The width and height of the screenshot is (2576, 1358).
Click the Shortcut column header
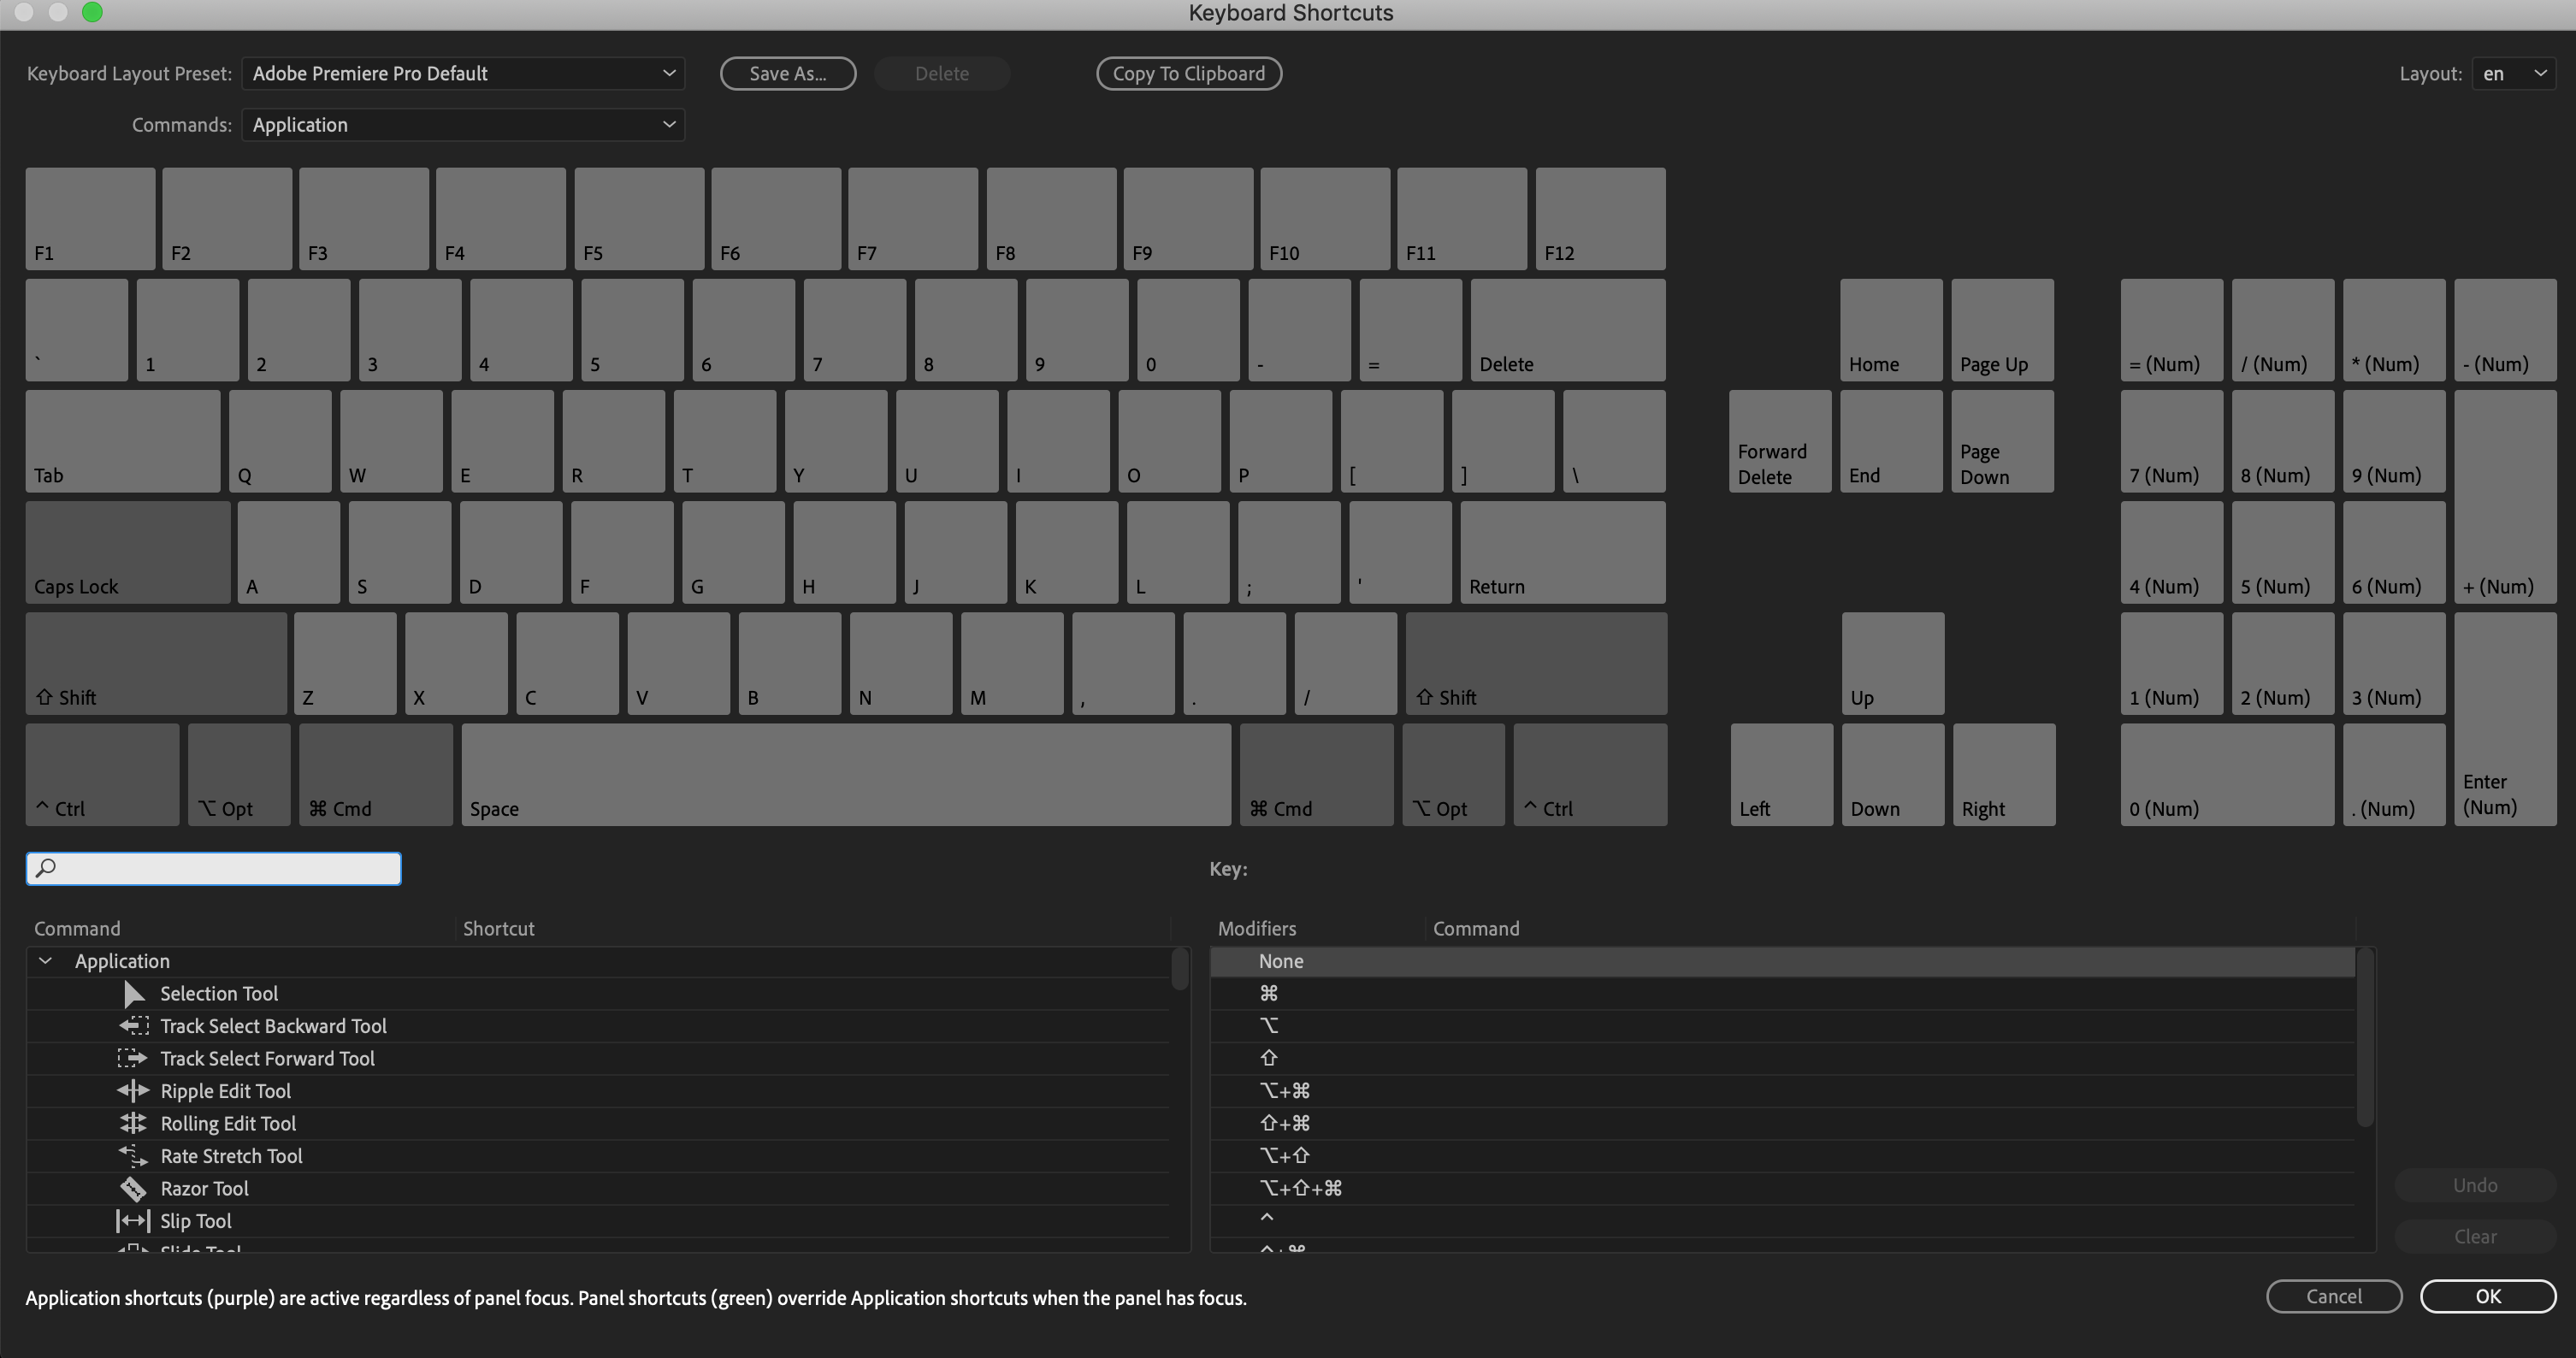tap(499, 928)
